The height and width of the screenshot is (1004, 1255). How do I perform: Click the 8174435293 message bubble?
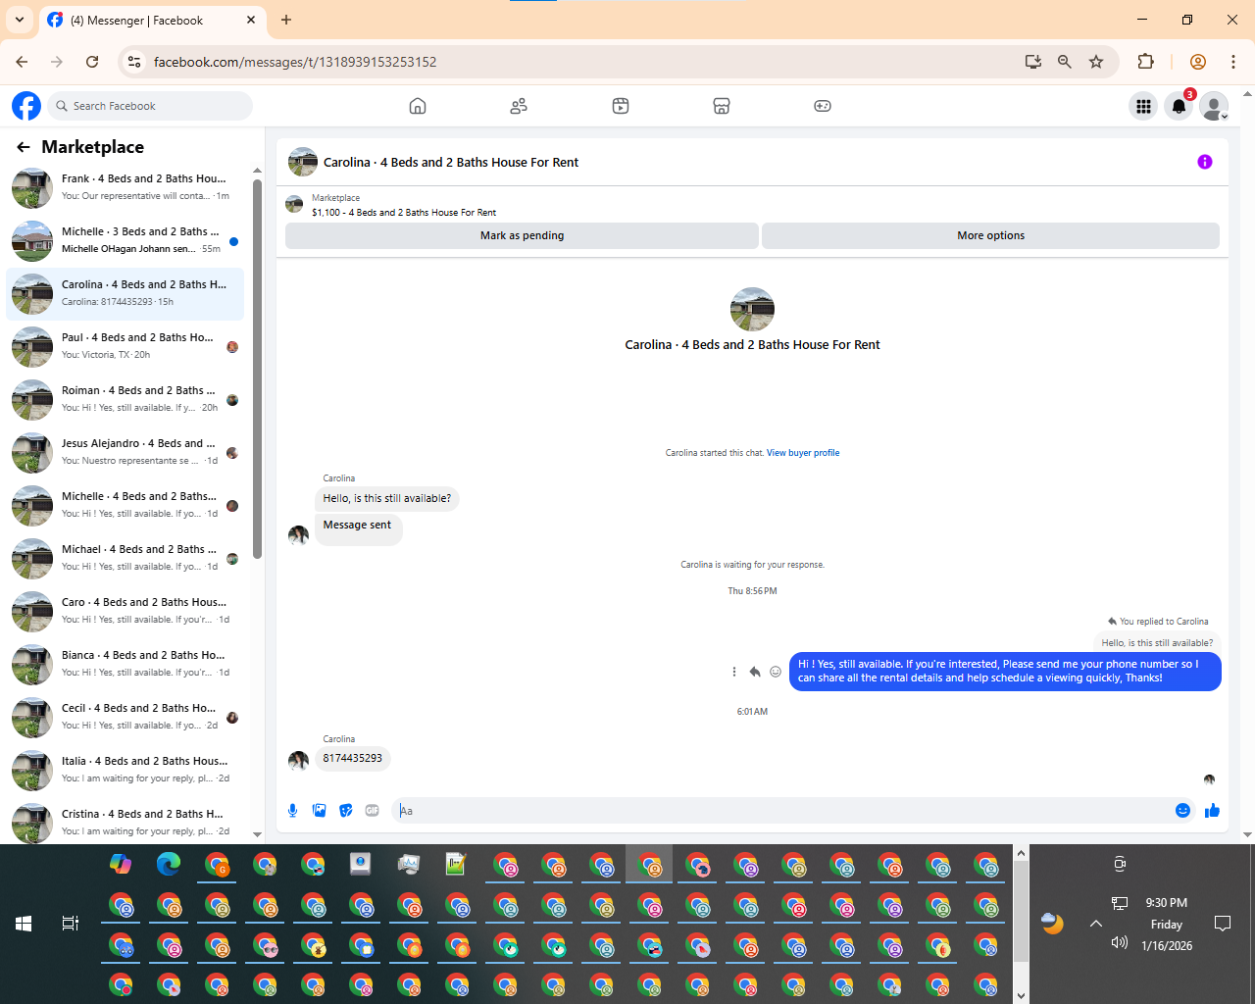tap(352, 758)
